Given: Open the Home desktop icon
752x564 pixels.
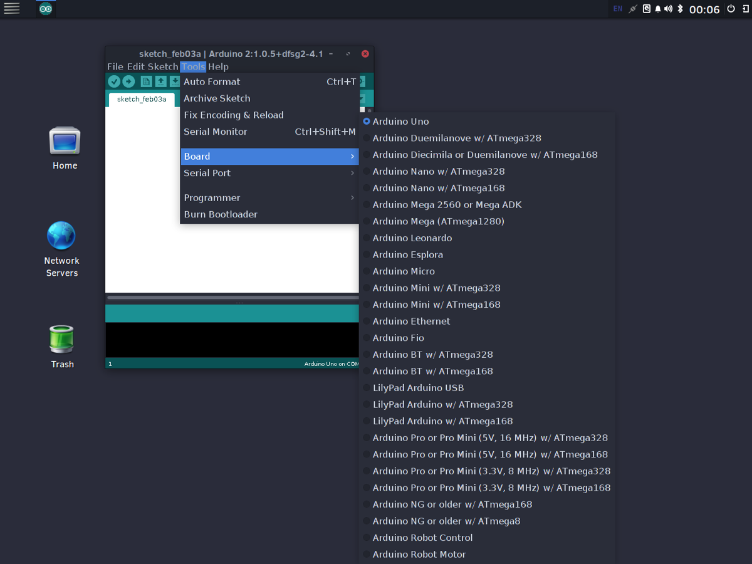Looking at the screenshot, I should point(65,149).
